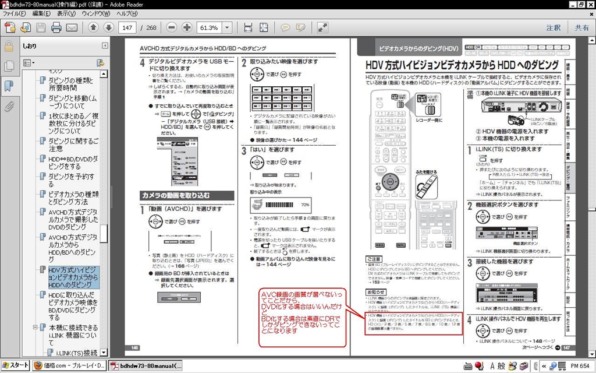Screen dimensions: 596x373
Task: Open the attachments paperclip panel icon
Action: coord(9,106)
